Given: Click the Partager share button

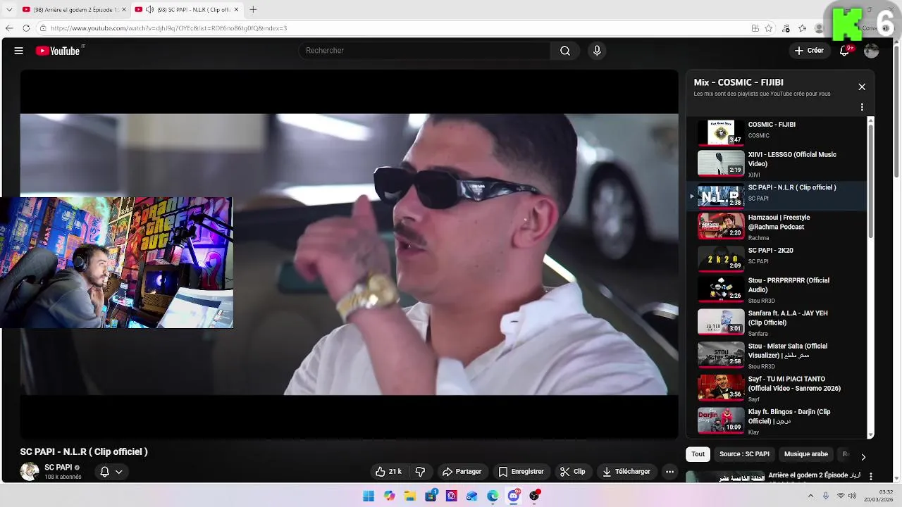Looking at the screenshot, I should (x=462, y=472).
